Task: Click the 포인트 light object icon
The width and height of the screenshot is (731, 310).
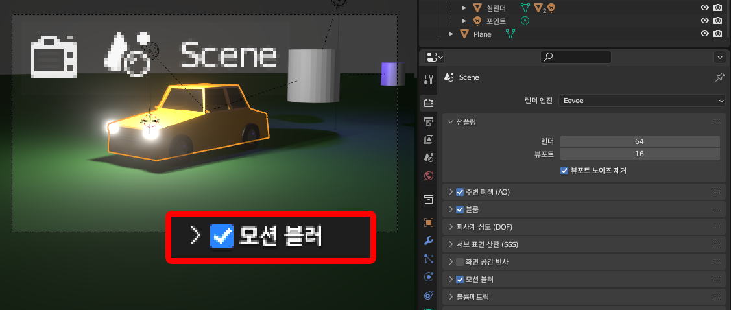Action: pyautogui.click(x=477, y=21)
